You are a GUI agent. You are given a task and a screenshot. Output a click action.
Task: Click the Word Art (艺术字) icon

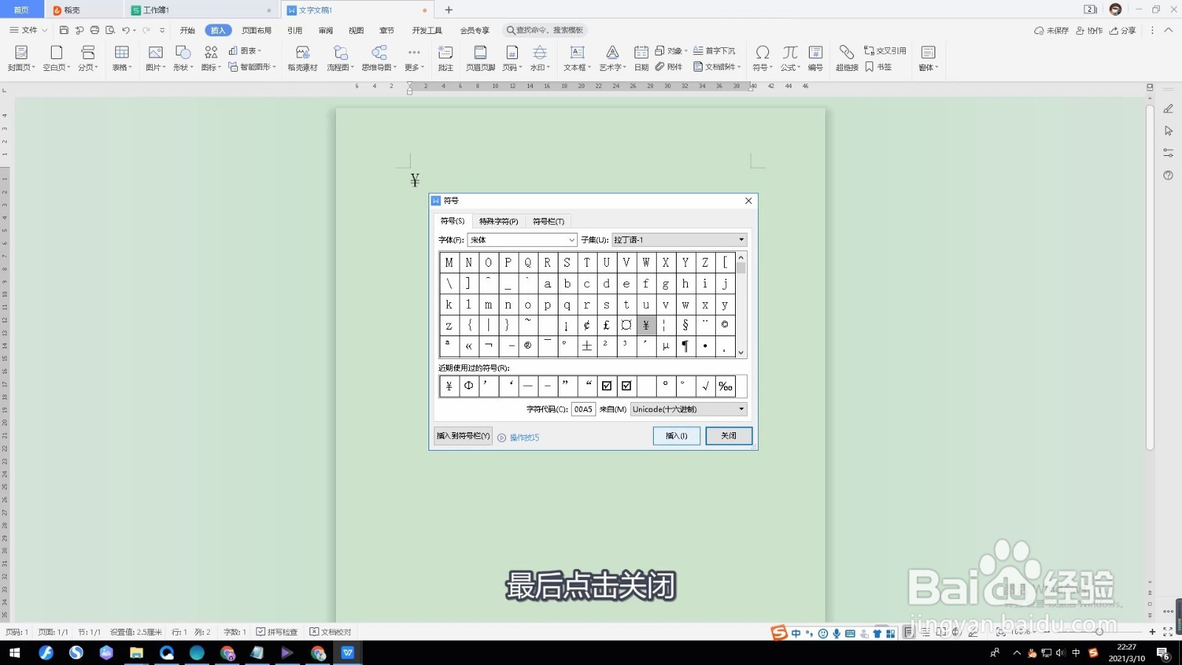coord(612,58)
